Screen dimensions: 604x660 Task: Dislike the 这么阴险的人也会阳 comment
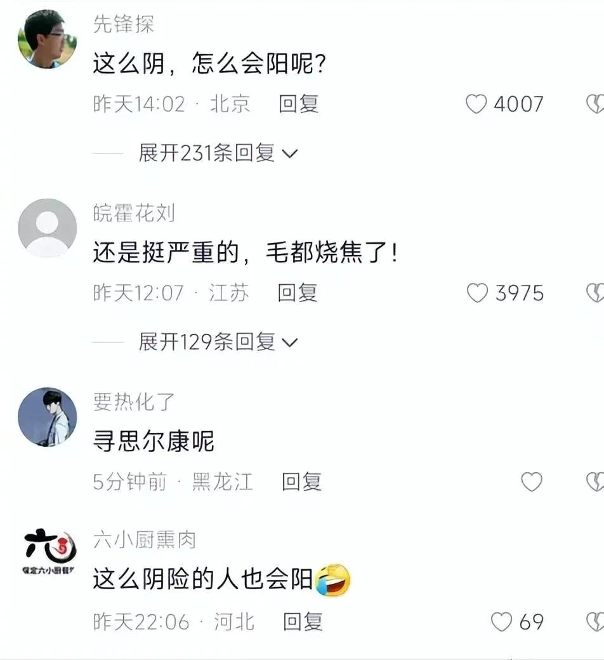596,622
